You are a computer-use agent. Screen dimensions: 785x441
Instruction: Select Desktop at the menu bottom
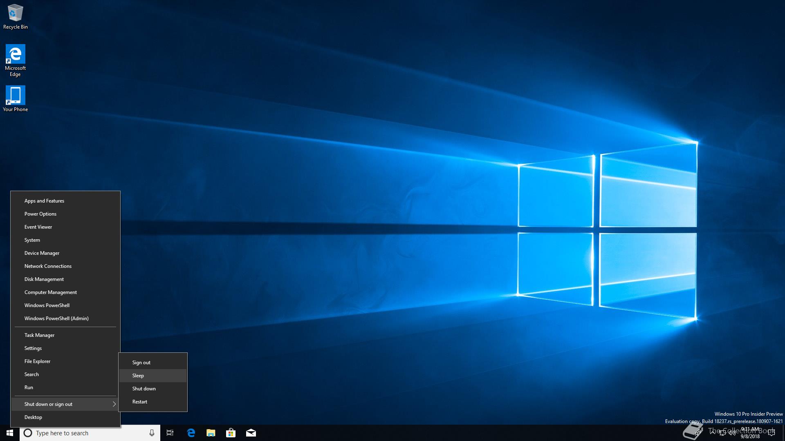pyautogui.click(x=65, y=417)
